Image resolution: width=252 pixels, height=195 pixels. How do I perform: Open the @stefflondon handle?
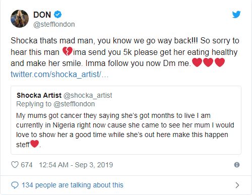click(54, 24)
